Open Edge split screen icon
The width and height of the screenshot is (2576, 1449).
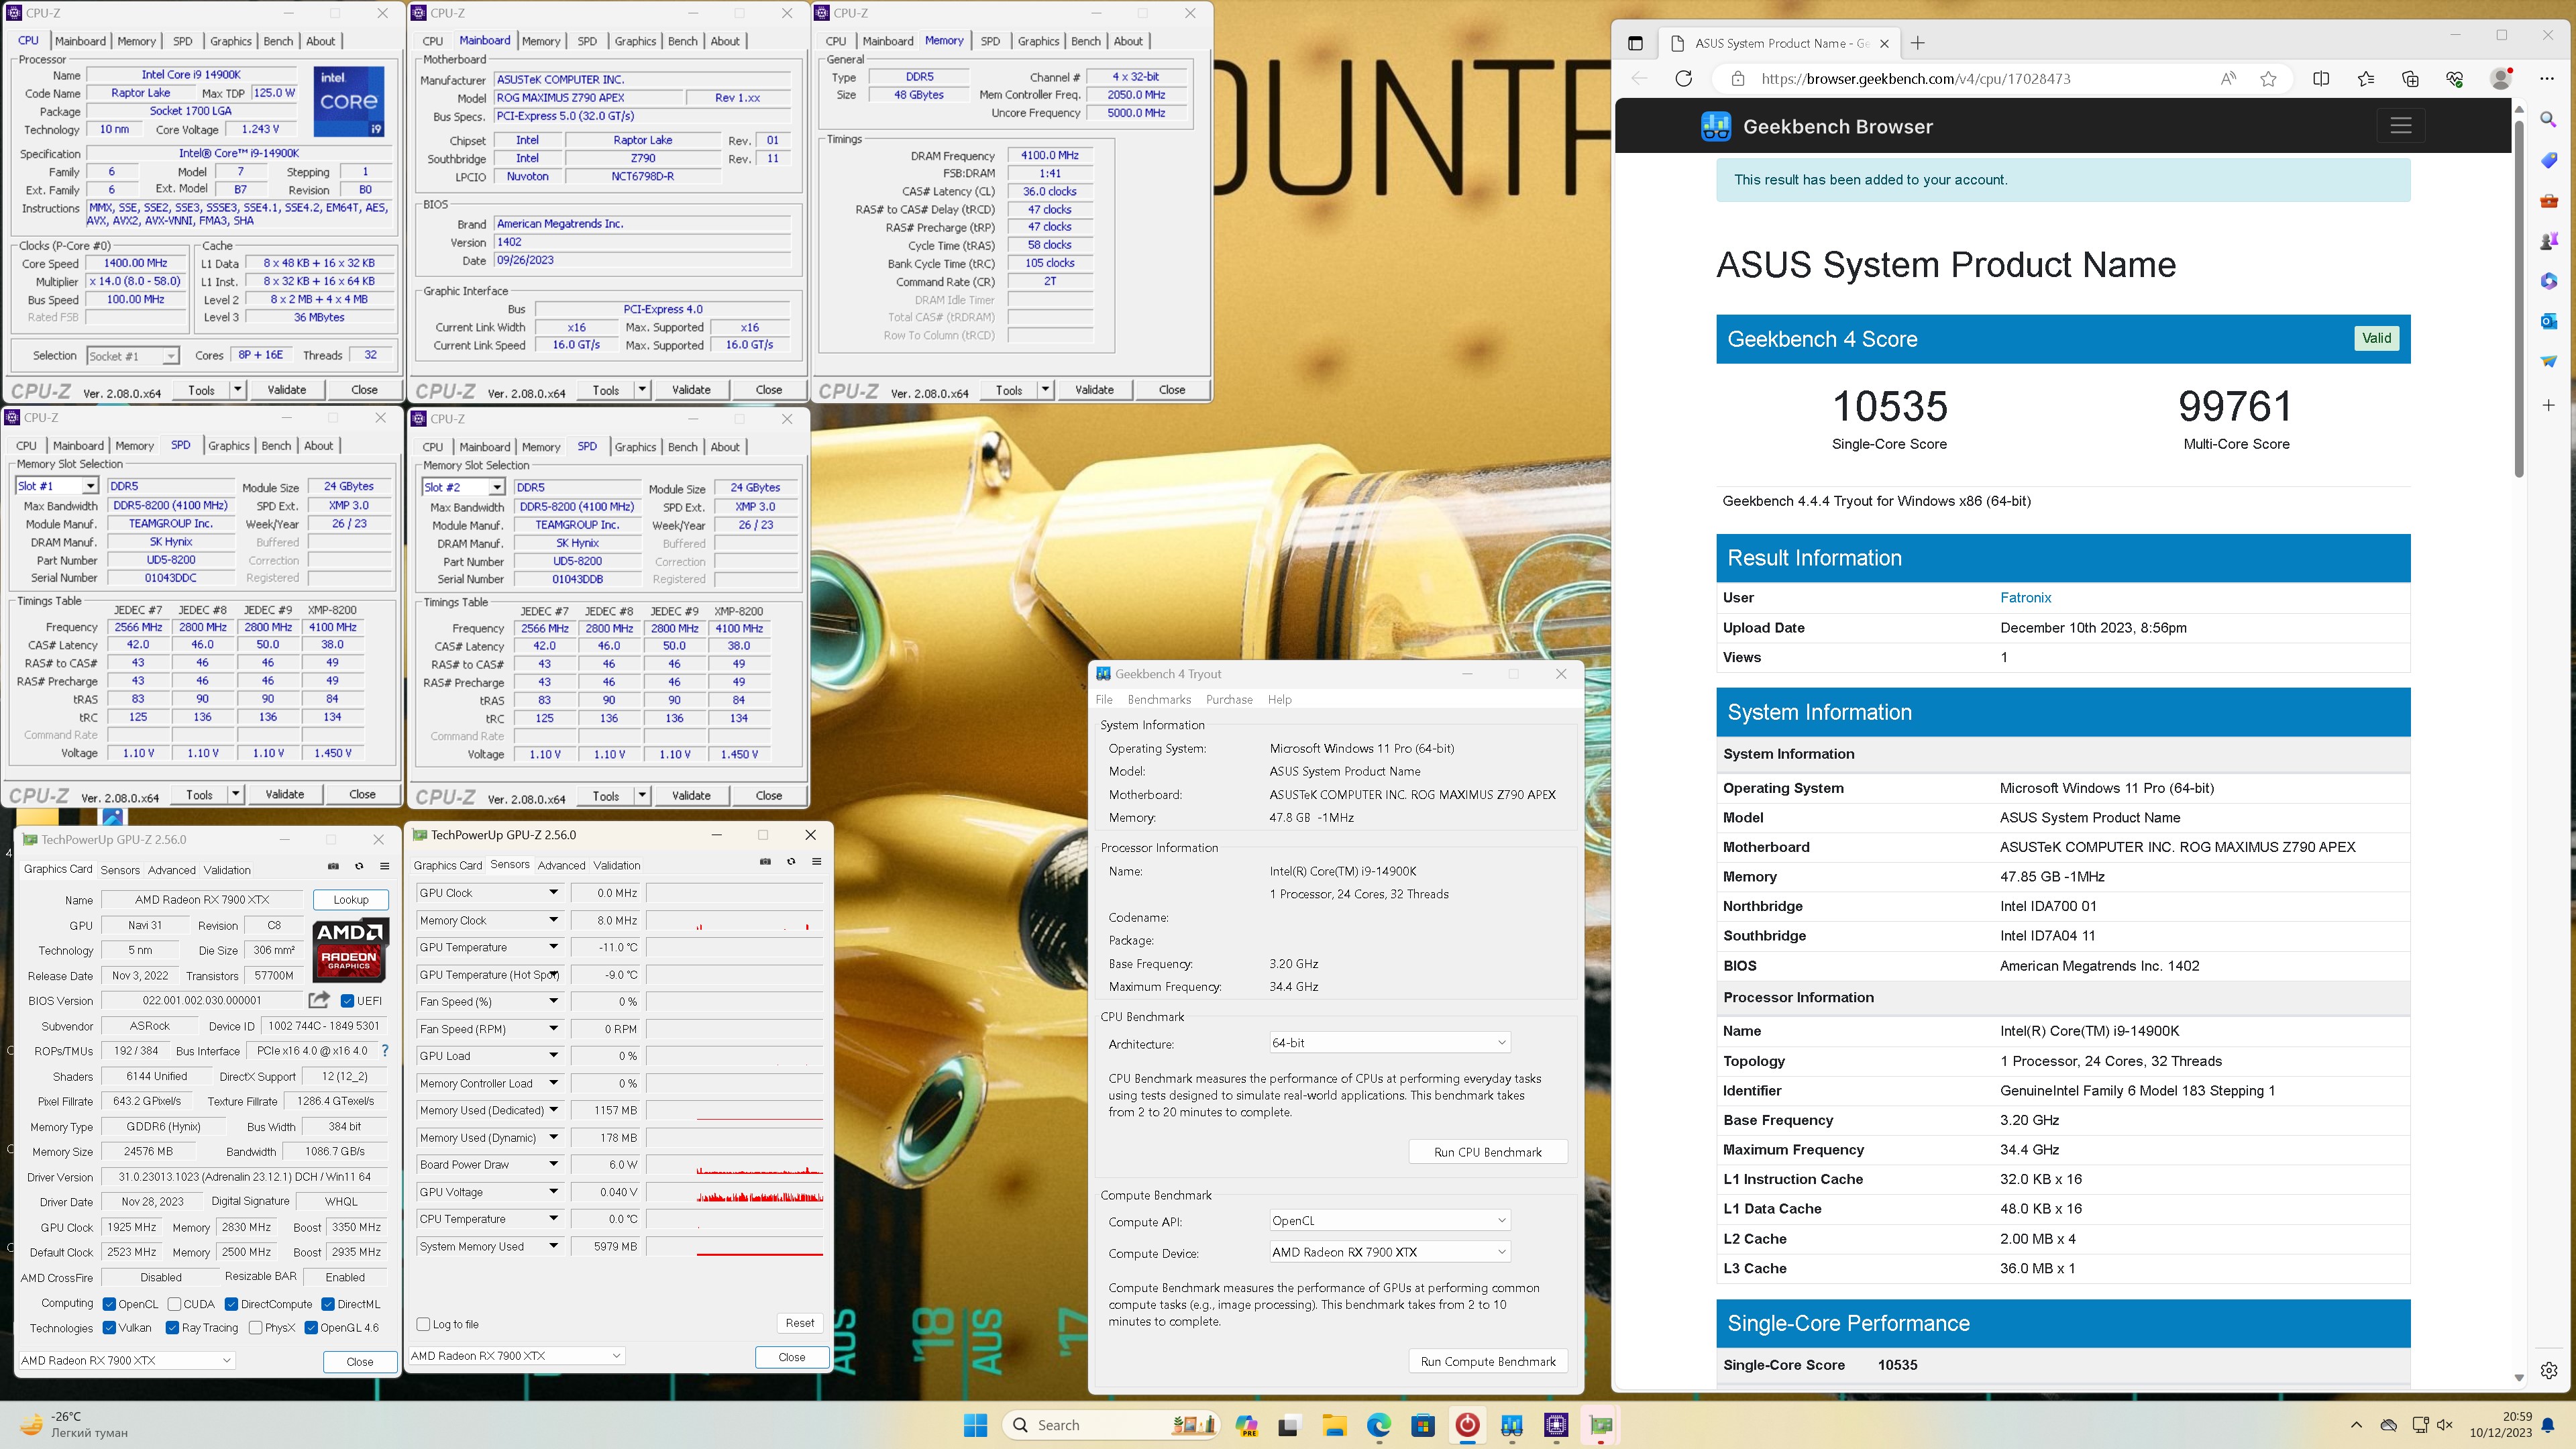point(2321,79)
